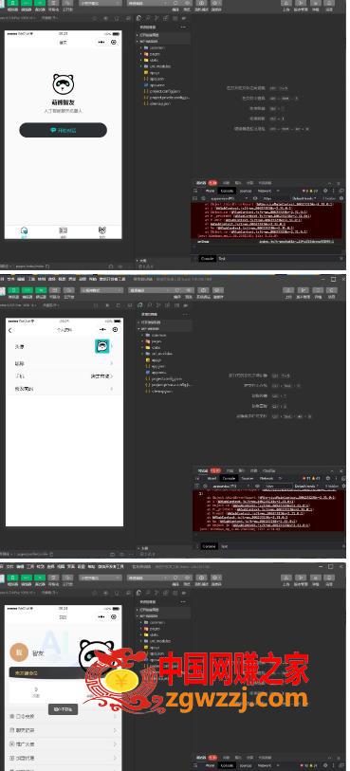Viewport: 350px width, 771px height.
Task: Open the middle tab icon in the simulator bottom bar
Action: pyautogui.click(x=63, y=230)
